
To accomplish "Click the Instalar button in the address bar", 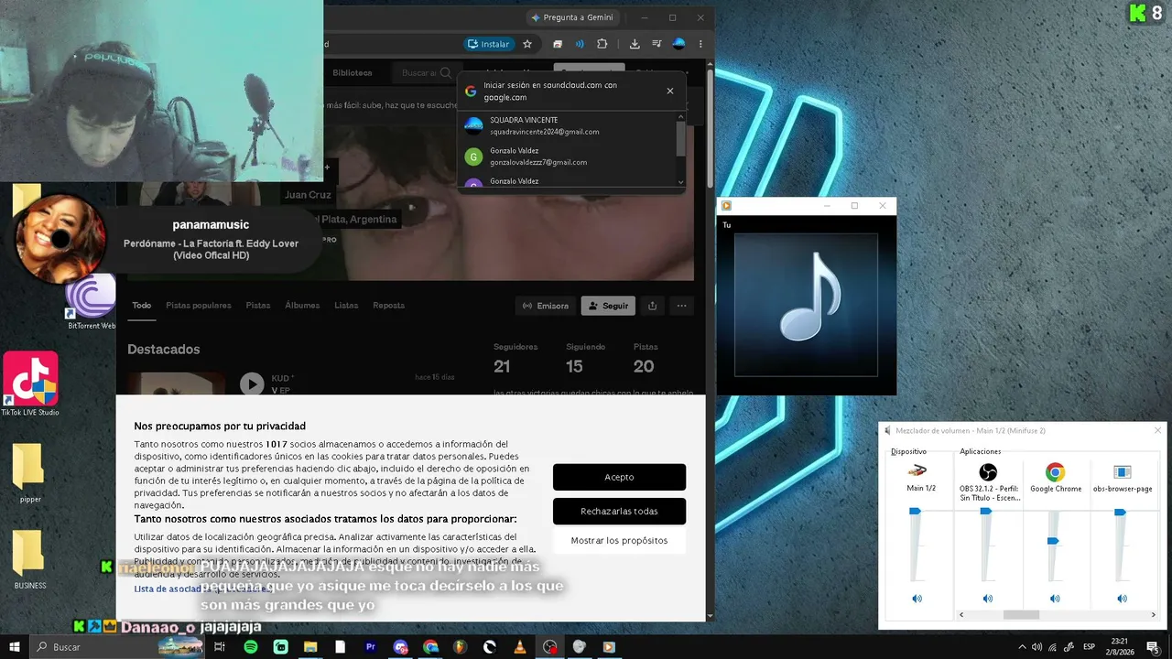I will 489,44.
